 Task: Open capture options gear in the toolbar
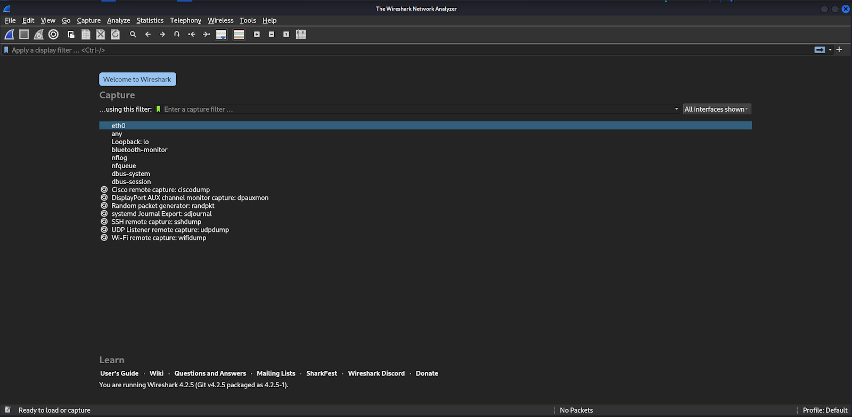pos(53,35)
